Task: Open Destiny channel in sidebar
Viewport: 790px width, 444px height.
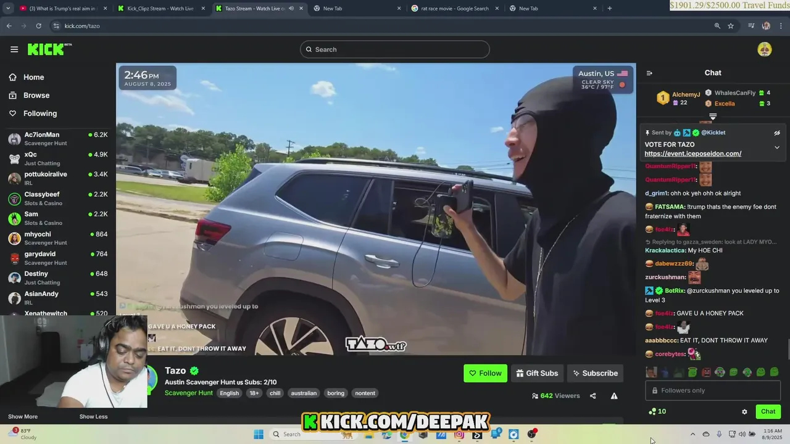Action: [58, 277]
